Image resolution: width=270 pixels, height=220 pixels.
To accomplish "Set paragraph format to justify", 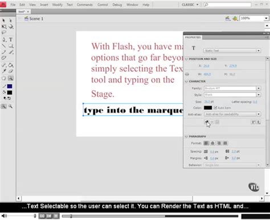I will point(225,143).
